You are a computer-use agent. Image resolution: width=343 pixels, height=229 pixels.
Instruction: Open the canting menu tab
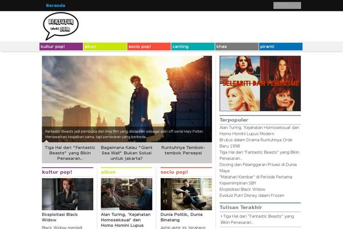click(193, 46)
